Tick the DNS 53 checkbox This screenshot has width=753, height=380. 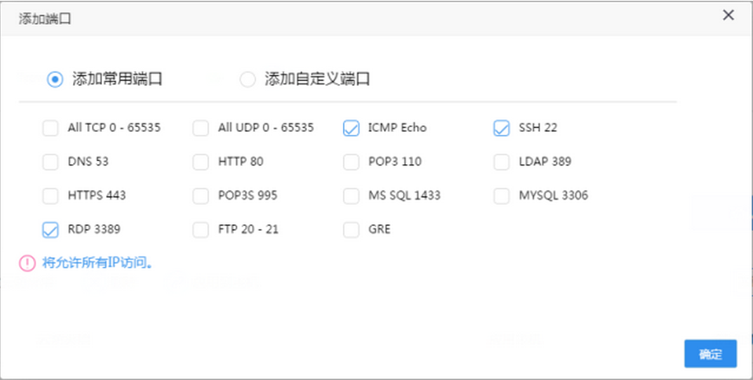pos(50,162)
